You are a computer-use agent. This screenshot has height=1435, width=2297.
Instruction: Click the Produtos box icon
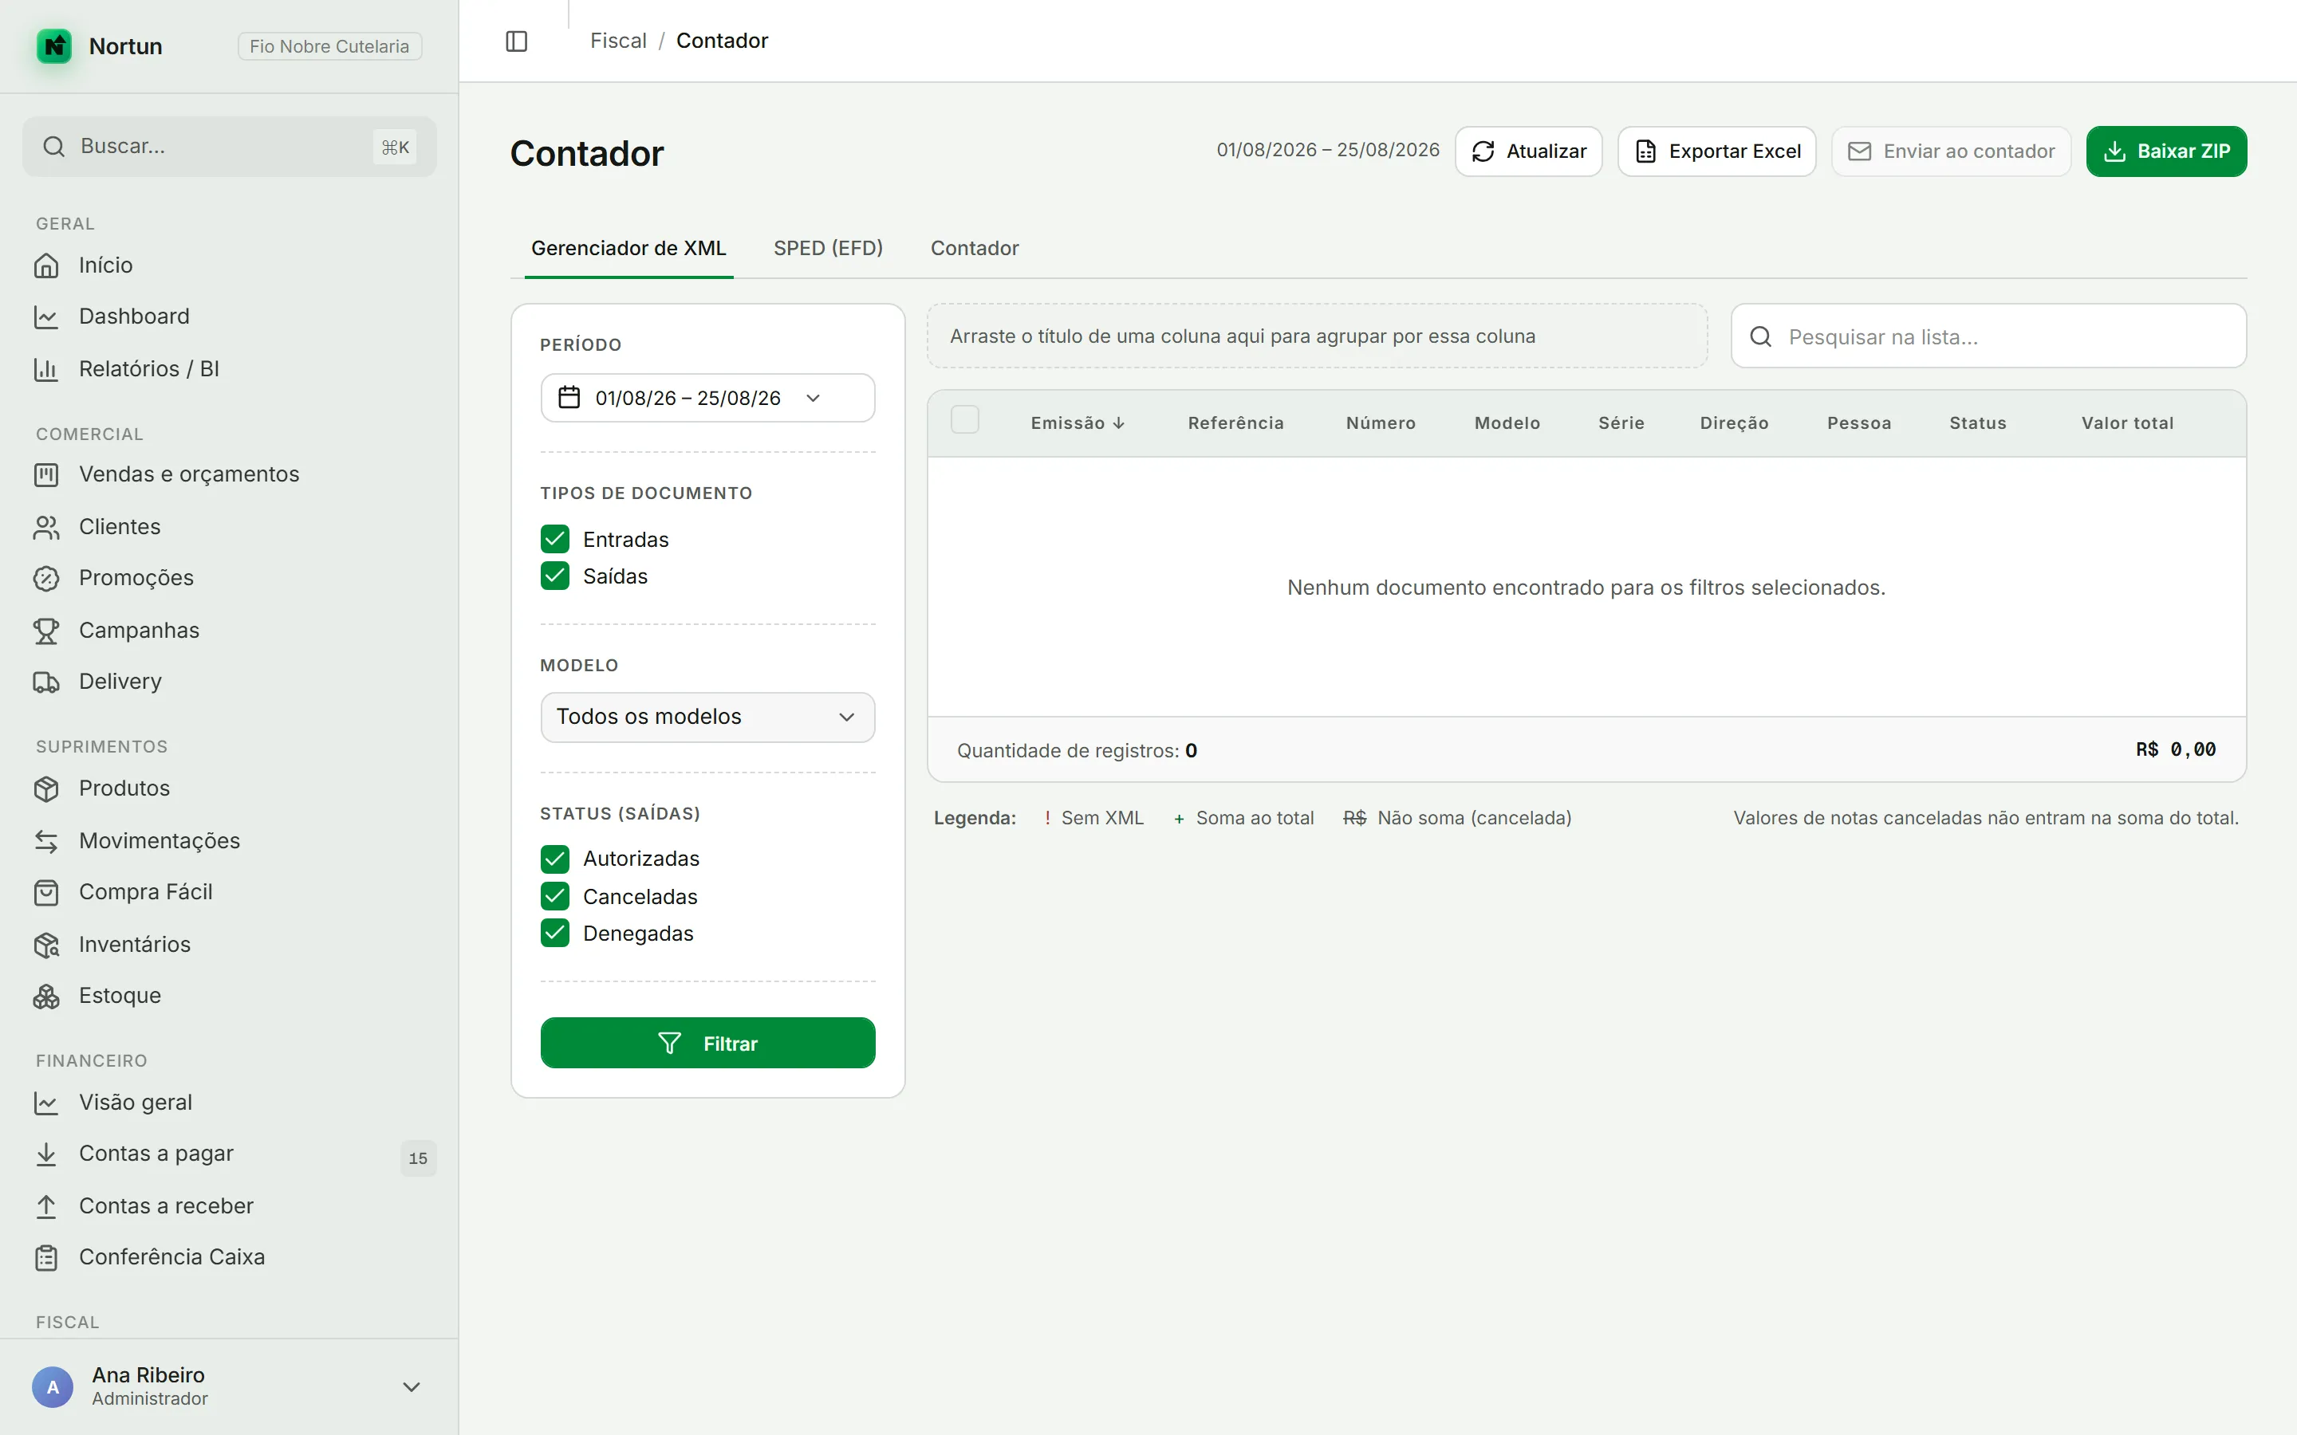tap(46, 788)
